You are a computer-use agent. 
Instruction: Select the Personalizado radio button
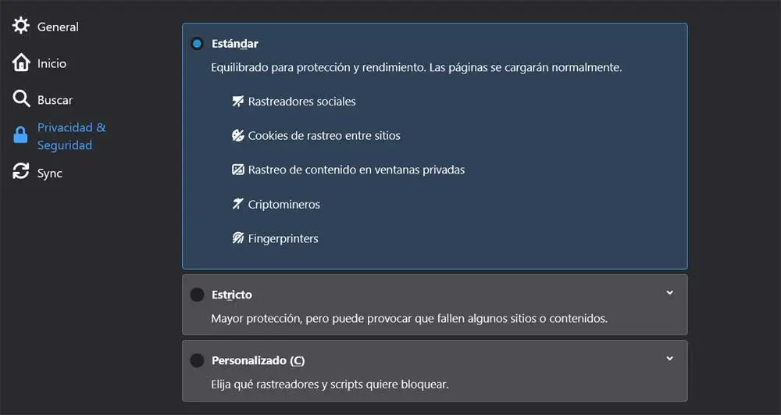tap(197, 361)
